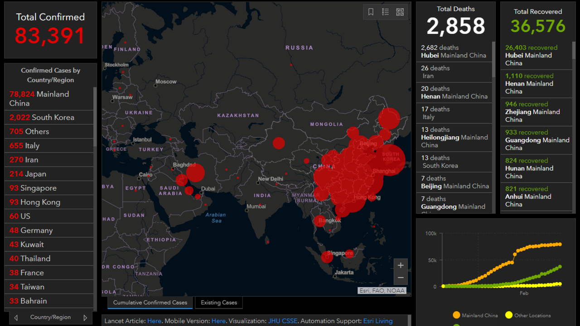Viewport: 580px width, 326px height.
Task: Click the red case circle near Singapore
Action: 327,257
